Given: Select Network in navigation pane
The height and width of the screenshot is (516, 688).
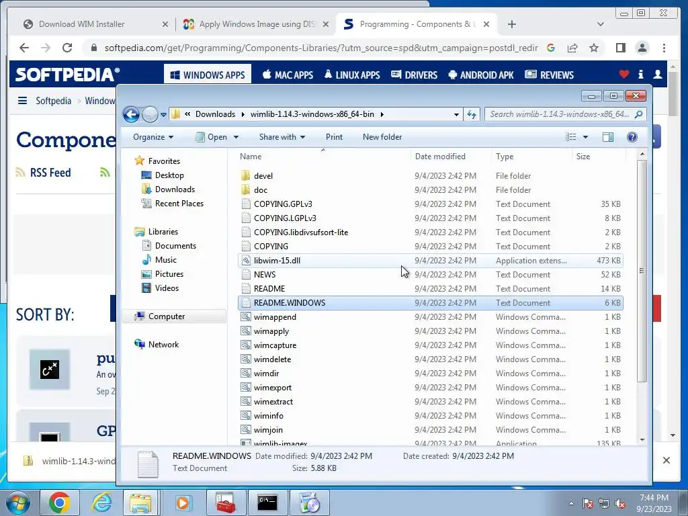Looking at the screenshot, I should point(163,345).
